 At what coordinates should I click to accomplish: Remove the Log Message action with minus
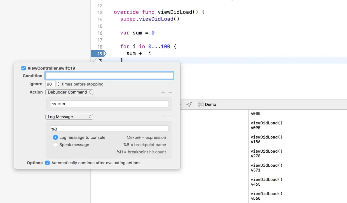coord(170,117)
